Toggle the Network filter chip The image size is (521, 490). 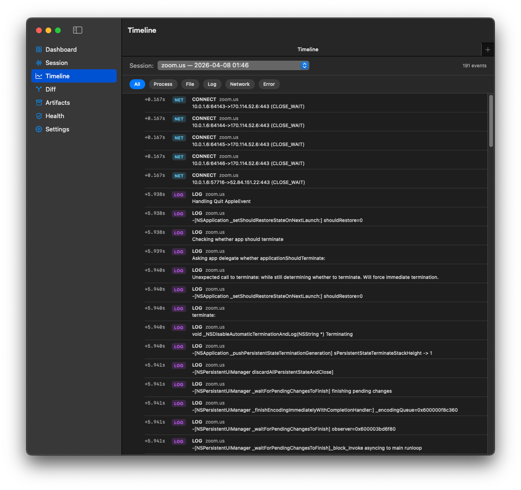(240, 84)
